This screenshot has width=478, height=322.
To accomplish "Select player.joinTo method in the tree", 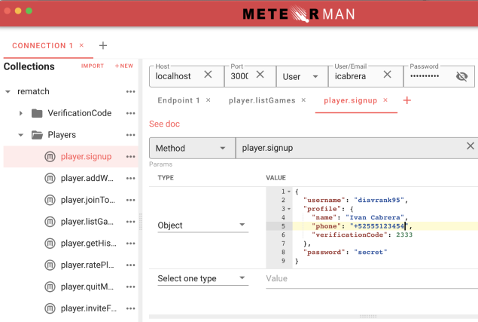I will tap(87, 200).
